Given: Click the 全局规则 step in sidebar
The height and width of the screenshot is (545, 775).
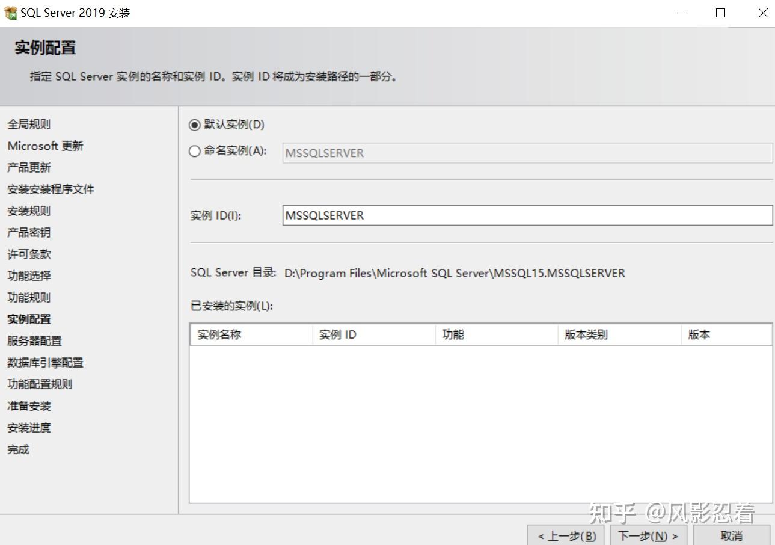Looking at the screenshot, I should (29, 125).
